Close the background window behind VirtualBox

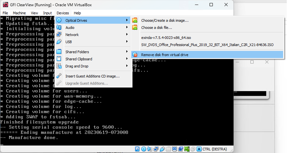click(267, 62)
